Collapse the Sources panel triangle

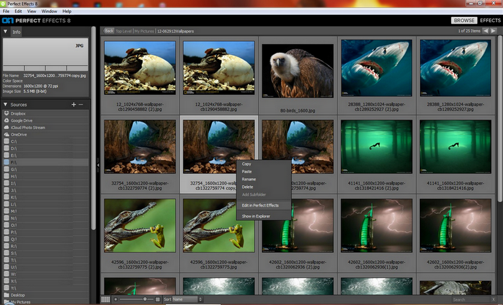tap(6, 105)
